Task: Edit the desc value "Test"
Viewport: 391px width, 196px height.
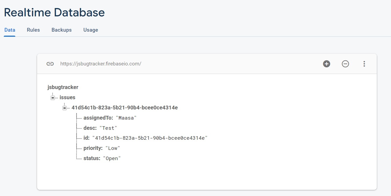Action: (109, 128)
